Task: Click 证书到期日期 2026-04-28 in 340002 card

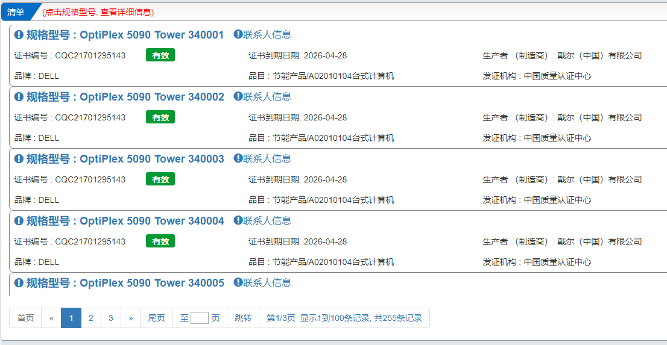Action: 298,117
